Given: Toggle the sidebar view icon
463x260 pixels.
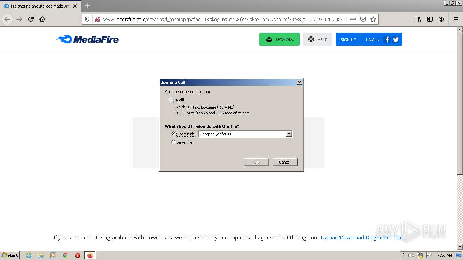Looking at the screenshot, I should point(430,19).
